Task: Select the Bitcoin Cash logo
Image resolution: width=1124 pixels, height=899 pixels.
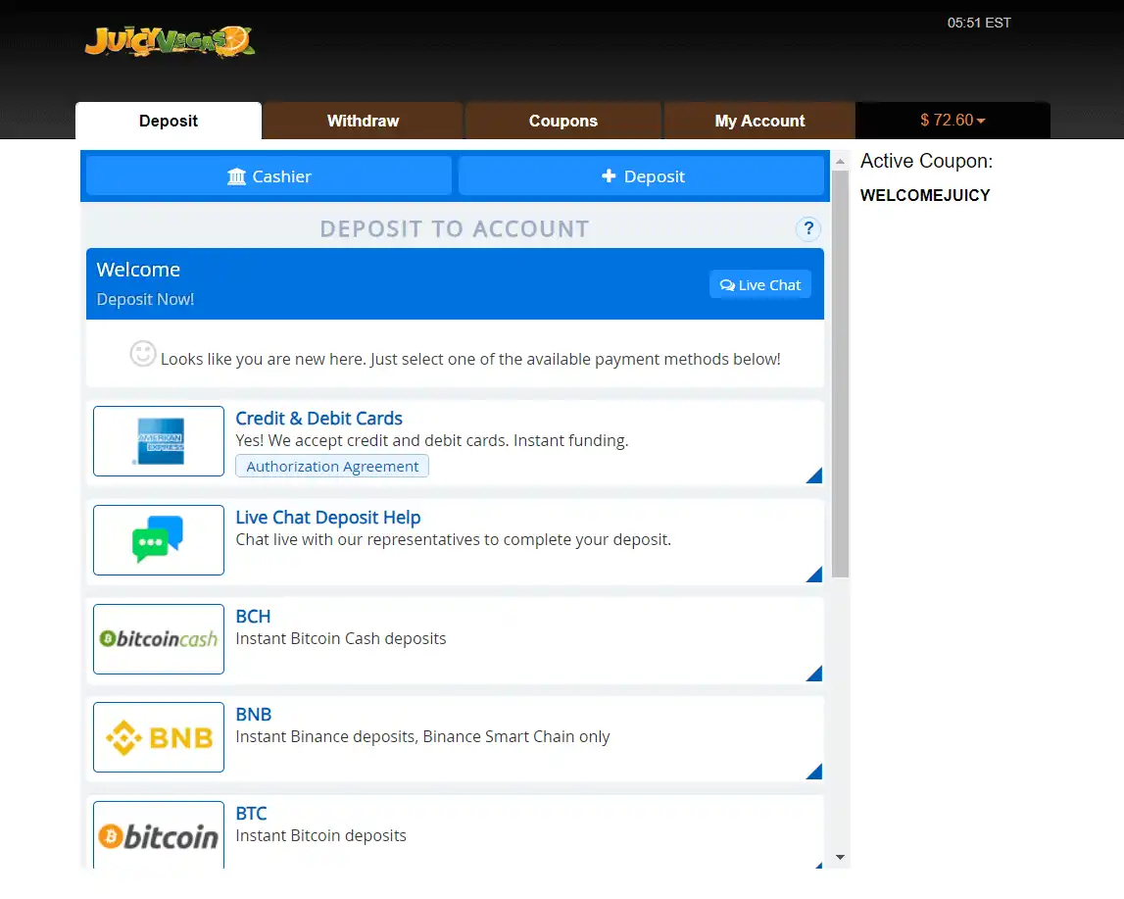Action: 159,639
